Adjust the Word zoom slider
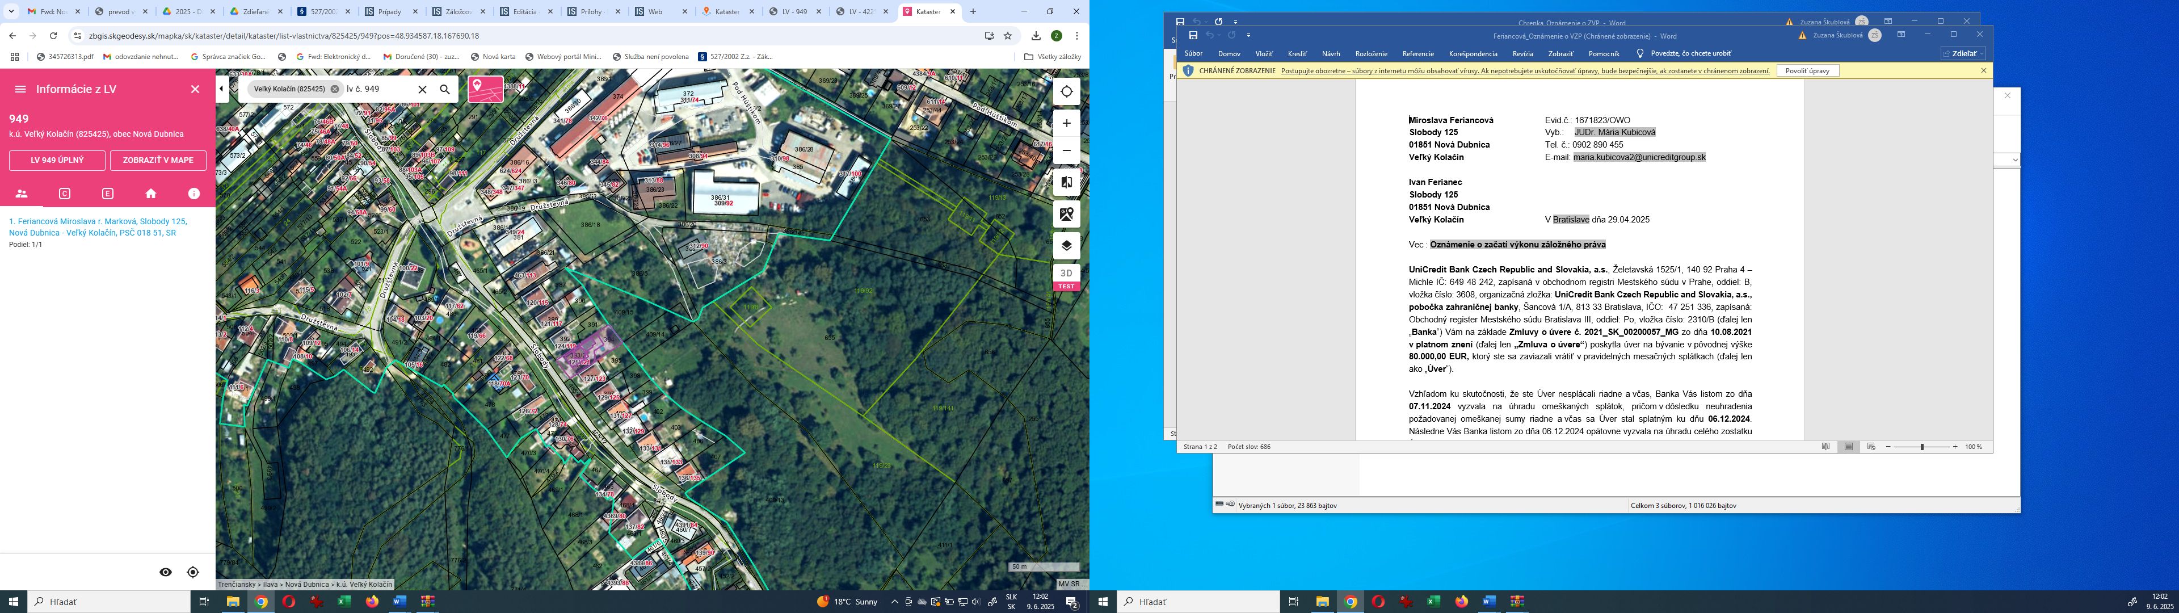The width and height of the screenshot is (2179, 613). 1922,447
